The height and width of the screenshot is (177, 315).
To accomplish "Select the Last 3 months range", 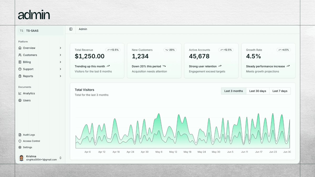I will pos(234,91).
